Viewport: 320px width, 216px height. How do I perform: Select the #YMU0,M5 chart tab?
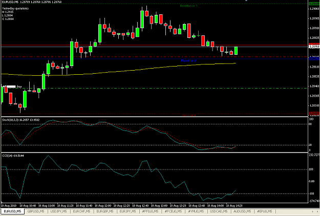[x=196, y=211]
